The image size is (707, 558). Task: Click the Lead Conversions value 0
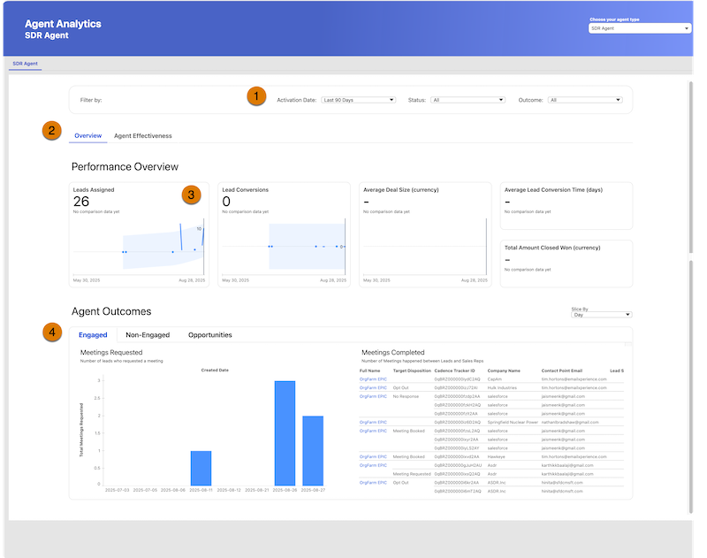226,202
